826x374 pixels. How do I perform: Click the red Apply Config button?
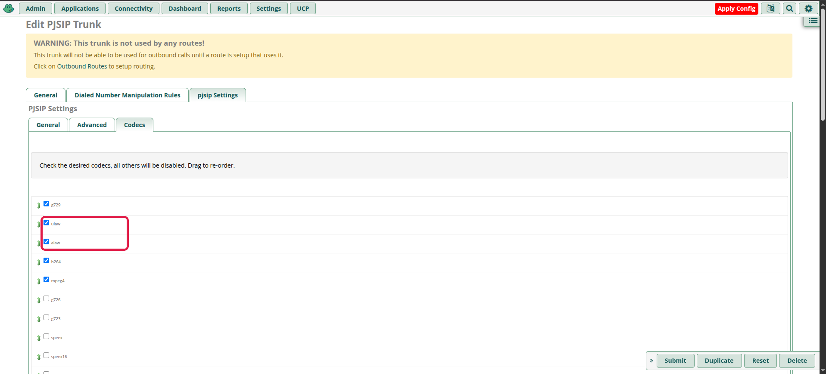pyautogui.click(x=736, y=9)
